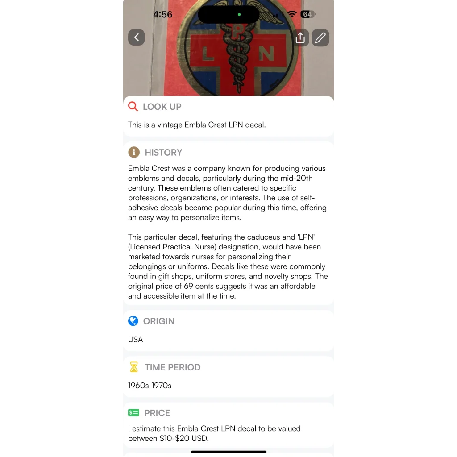
Task: Select the LOOK UP section heading
Action: tap(162, 107)
